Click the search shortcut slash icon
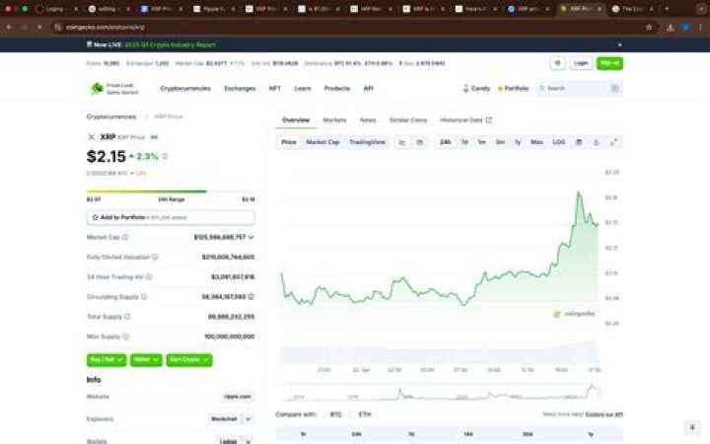This screenshot has height=444, width=710. [614, 89]
